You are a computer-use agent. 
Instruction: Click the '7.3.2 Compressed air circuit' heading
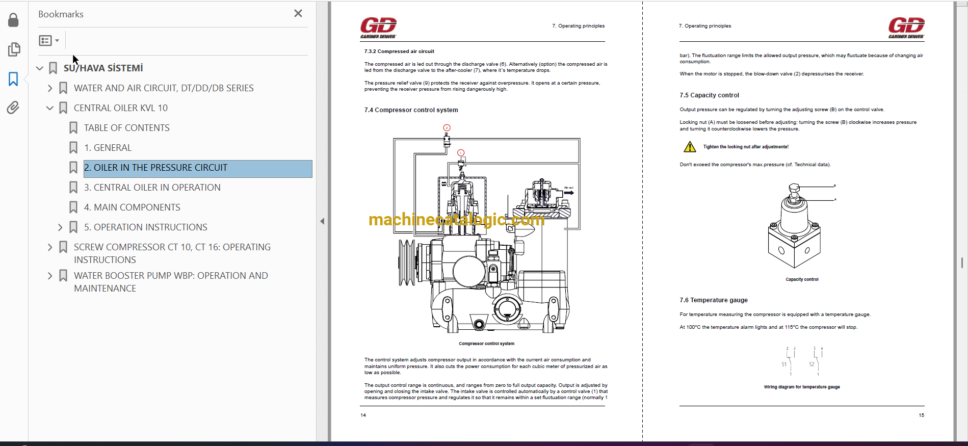399,51
